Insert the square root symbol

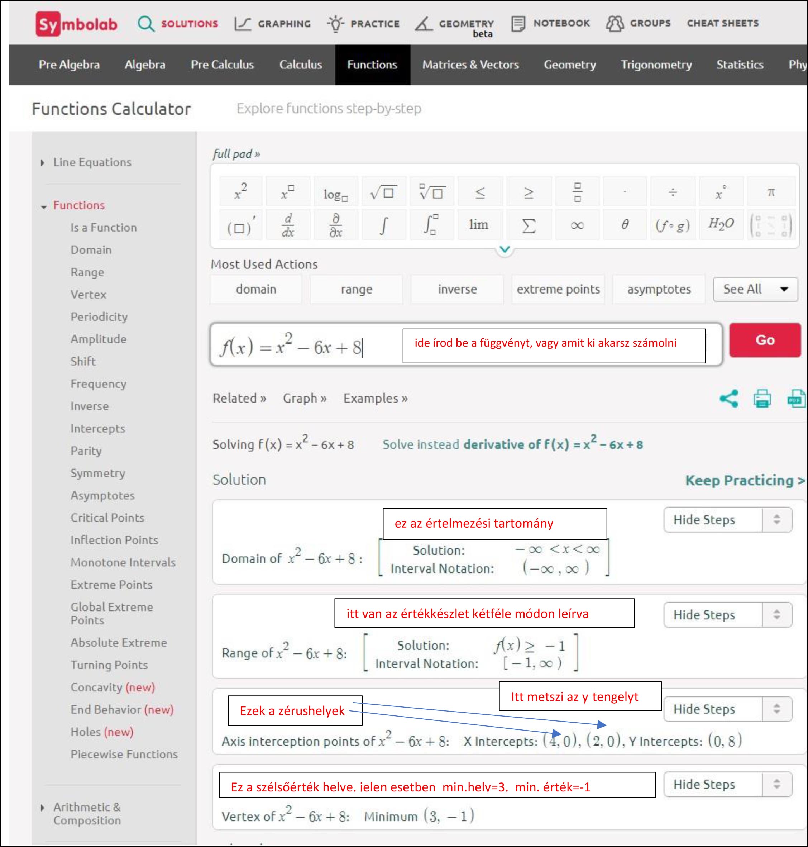click(383, 192)
